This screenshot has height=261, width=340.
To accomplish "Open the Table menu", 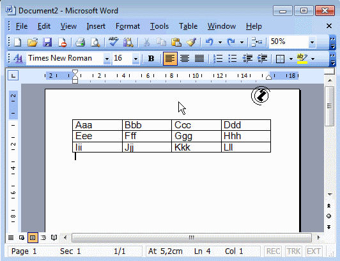I will (x=188, y=26).
